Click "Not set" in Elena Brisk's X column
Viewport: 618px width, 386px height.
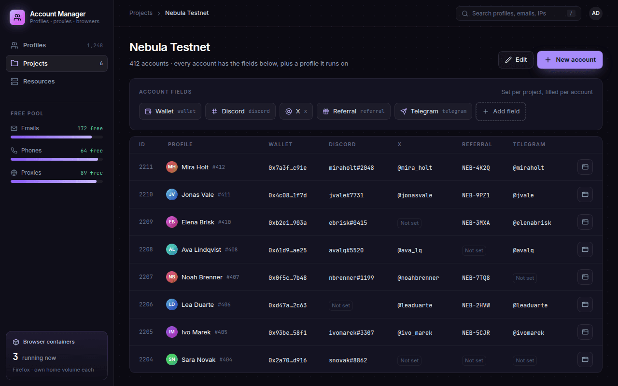[409, 223]
